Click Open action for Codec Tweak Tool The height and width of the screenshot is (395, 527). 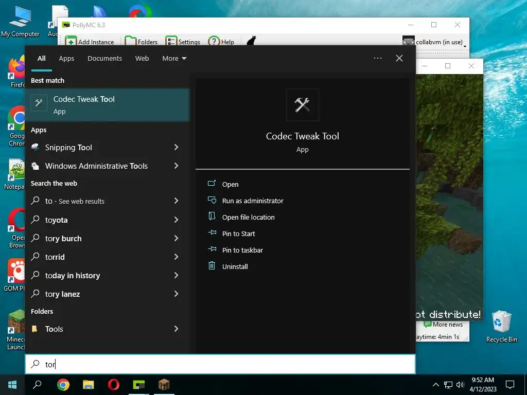coord(230,185)
